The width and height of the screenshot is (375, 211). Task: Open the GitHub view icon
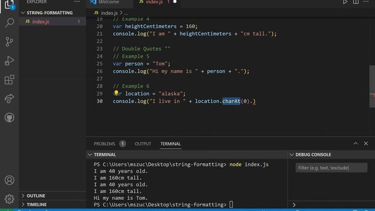pyautogui.click(x=9, y=117)
